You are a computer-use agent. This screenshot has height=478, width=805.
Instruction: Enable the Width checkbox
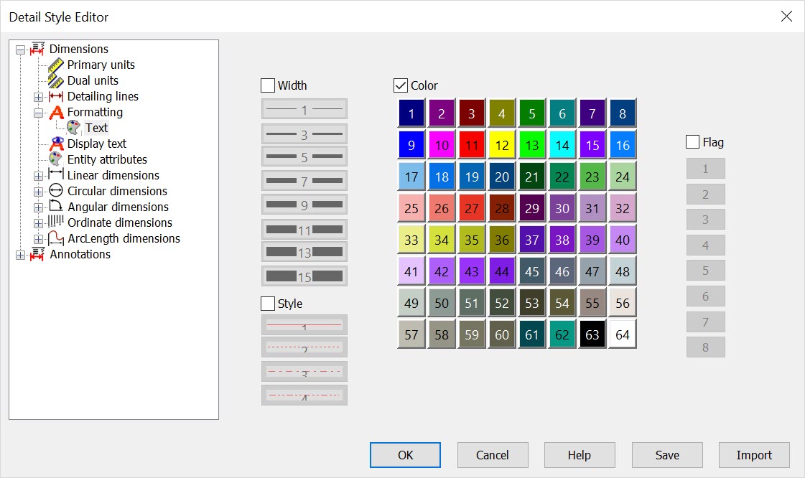point(266,85)
